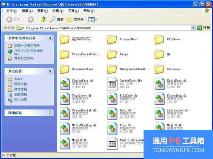The height and width of the screenshot is (159, 213).
Task: Select the Msg3.0.db file icon
Action: pos(65,143)
